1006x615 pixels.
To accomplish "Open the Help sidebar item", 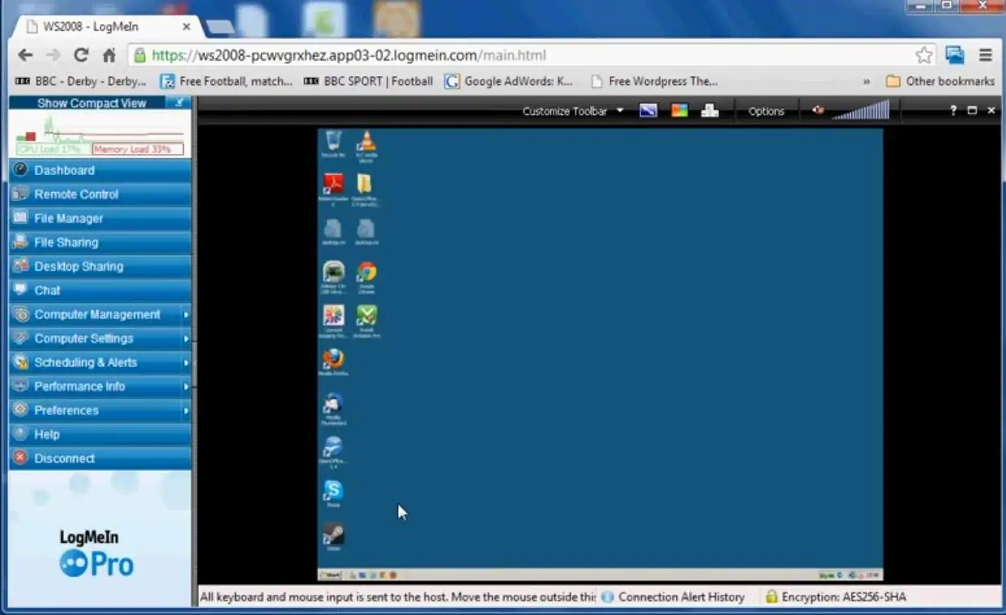I will click(x=100, y=434).
